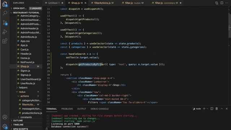This screenshot has height=130, width=231.
Task: Open Signup.js in the explorer
Action: (x=26, y=75)
